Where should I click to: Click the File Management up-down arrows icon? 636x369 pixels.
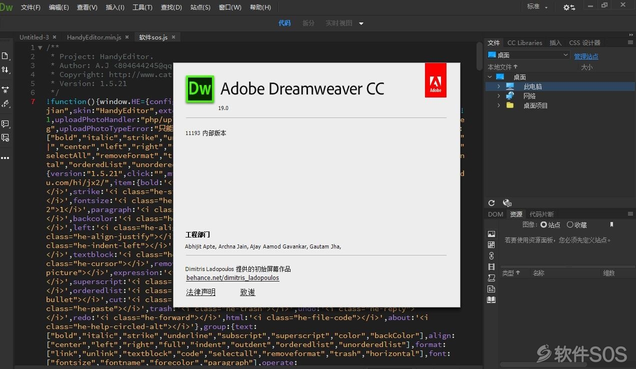[x=5, y=69]
